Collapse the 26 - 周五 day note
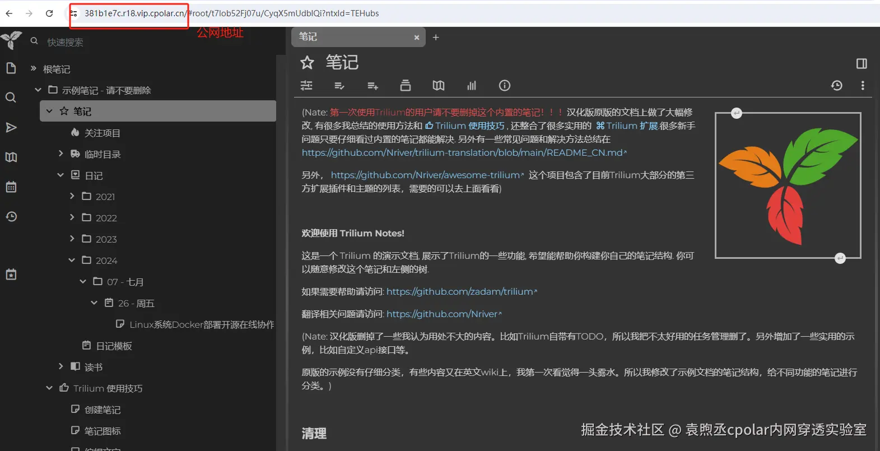Viewport: 880px width, 451px height. coord(94,303)
